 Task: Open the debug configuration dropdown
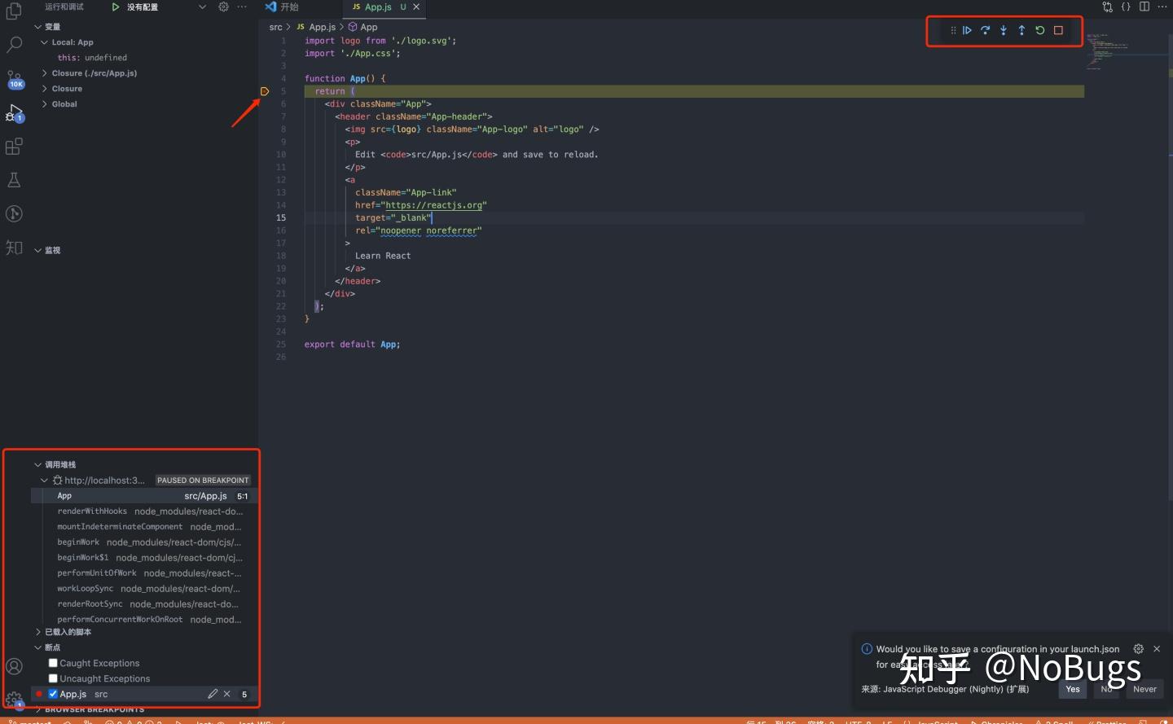201,7
